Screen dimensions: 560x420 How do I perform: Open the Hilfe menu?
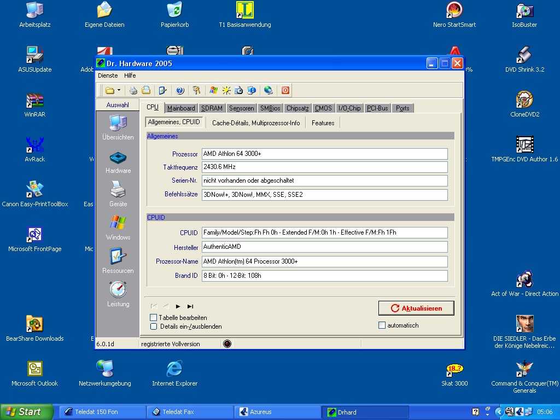(x=130, y=75)
